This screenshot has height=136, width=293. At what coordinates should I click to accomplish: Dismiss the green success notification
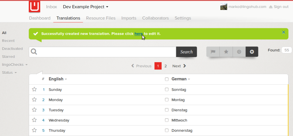[x=284, y=32]
